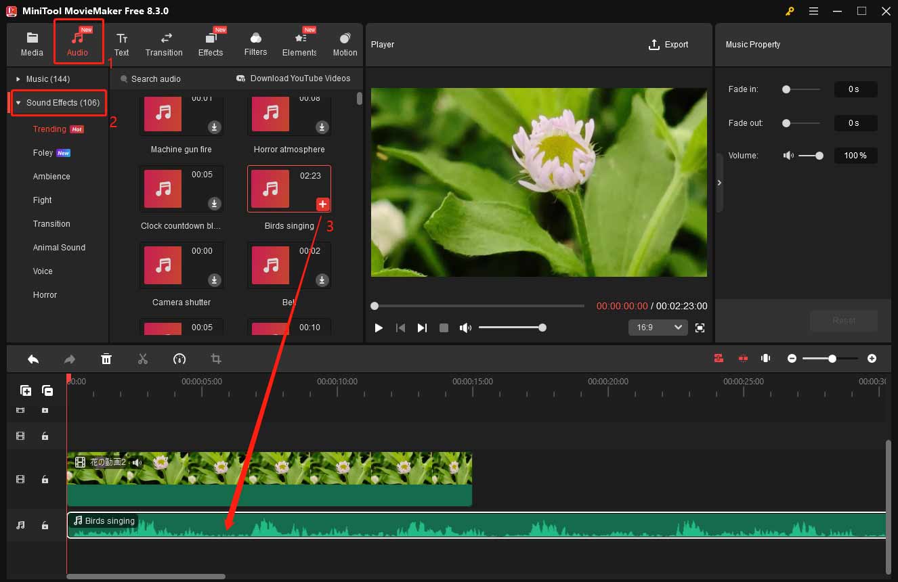Select the Ambience sound category
Viewport: 898px width, 582px height.
(51, 177)
